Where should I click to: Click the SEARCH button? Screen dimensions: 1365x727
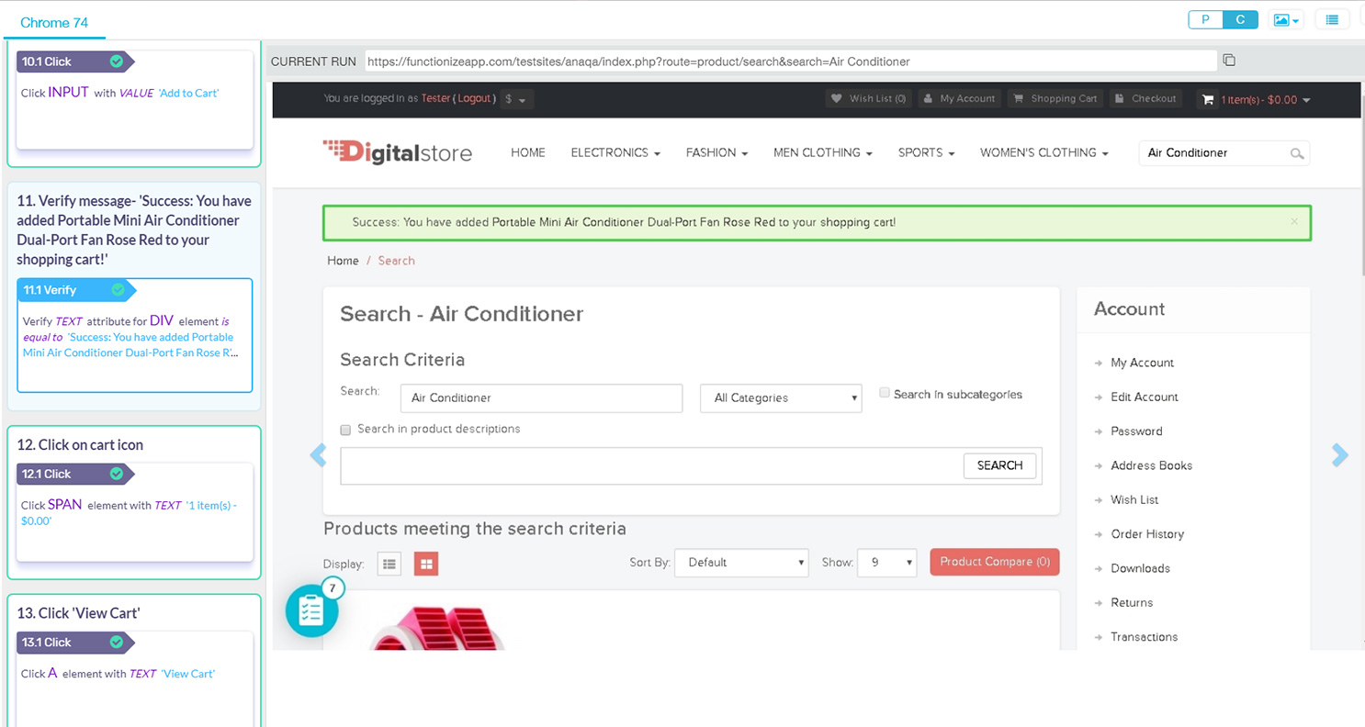coord(999,465)
